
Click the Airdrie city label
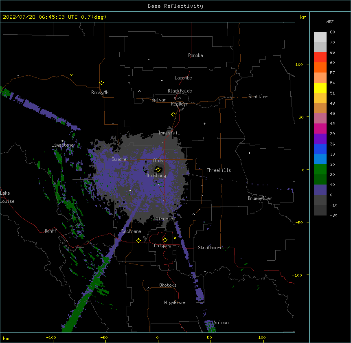coord(165,219)
